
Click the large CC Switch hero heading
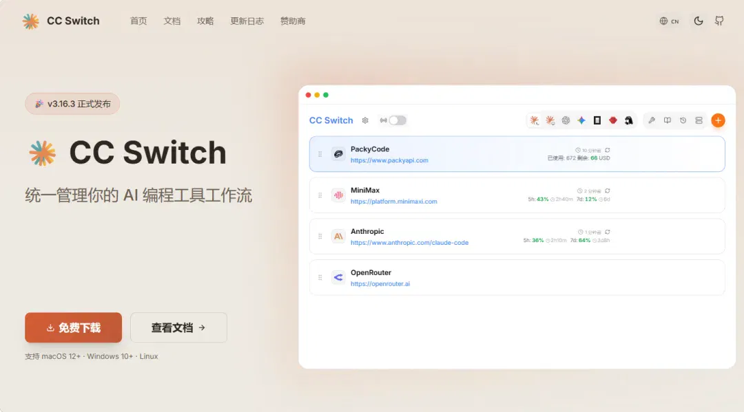click(147, 153)
